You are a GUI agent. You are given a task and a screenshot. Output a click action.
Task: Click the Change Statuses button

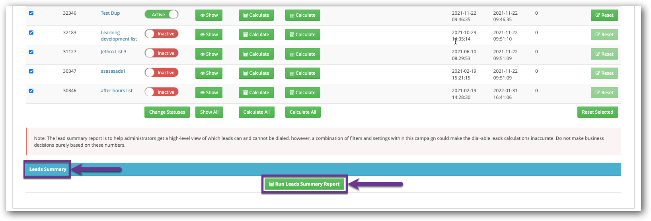(167, 112)
